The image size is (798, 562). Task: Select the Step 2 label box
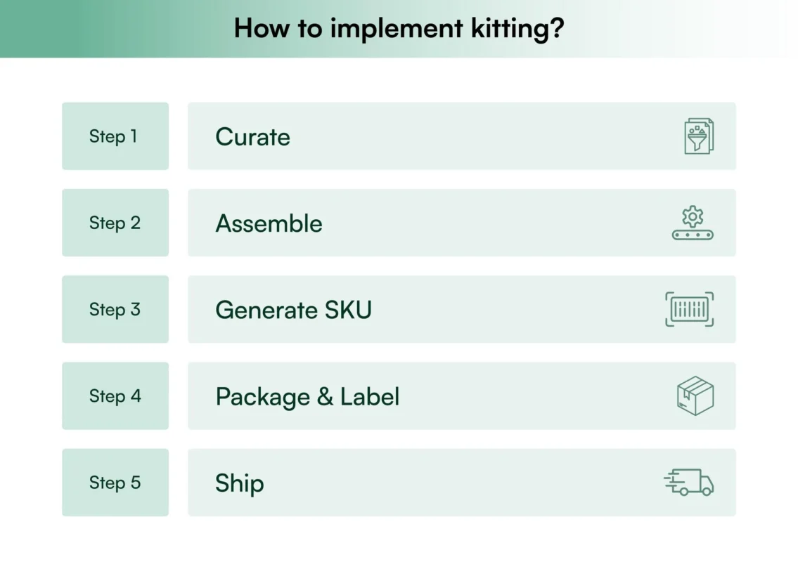tap(115, 223)
